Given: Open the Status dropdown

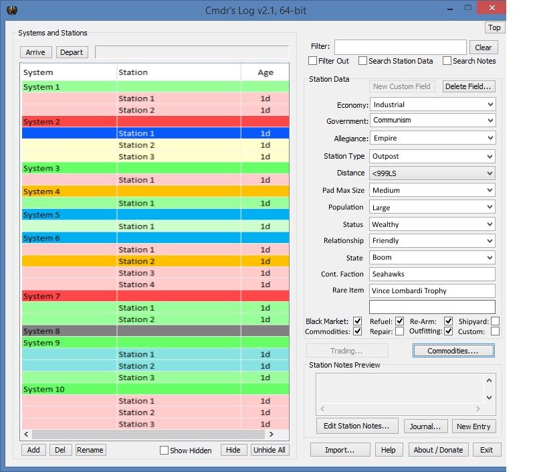Looking at the screenshot, I should click(x=432, y=224).
